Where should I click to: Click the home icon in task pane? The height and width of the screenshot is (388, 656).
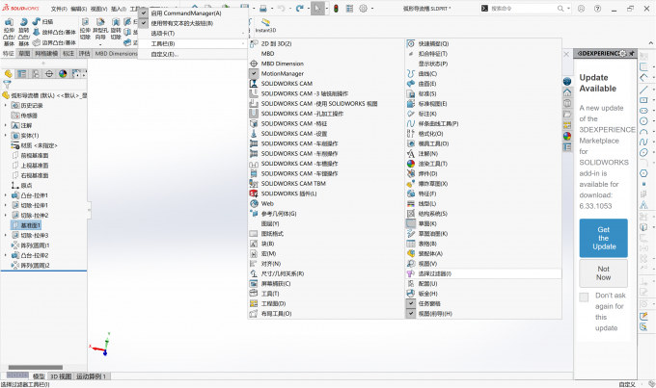[x=567, y=92]
